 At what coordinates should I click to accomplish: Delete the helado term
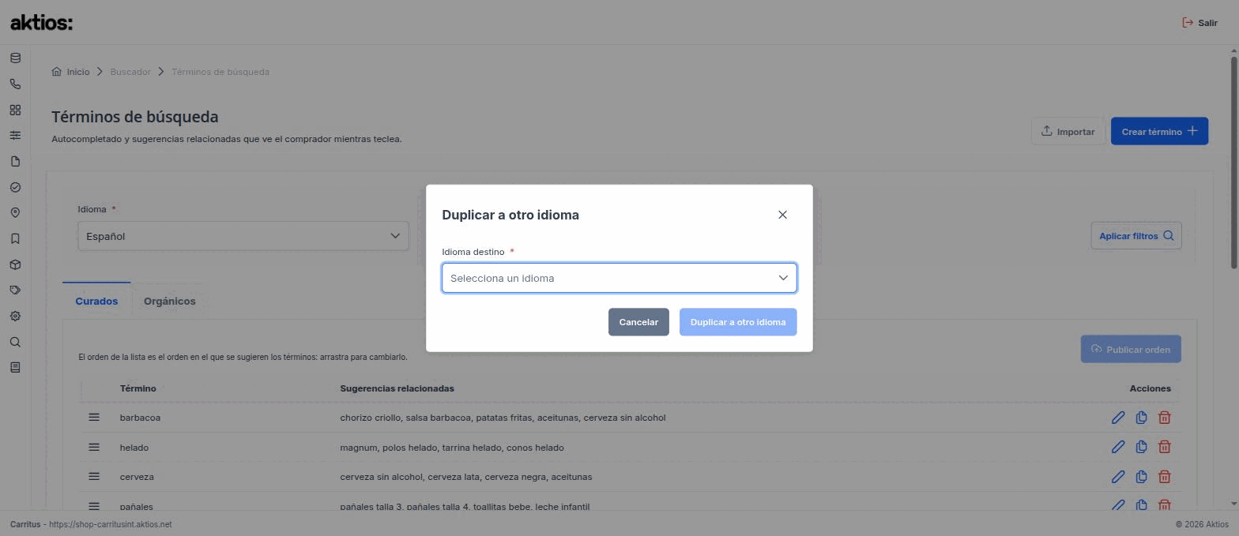(x=1164, y=447)
